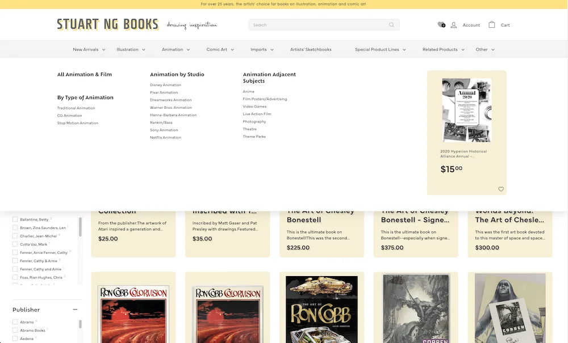Check the Ballantine, Betty author filter
568x343 pixels.
15,219
